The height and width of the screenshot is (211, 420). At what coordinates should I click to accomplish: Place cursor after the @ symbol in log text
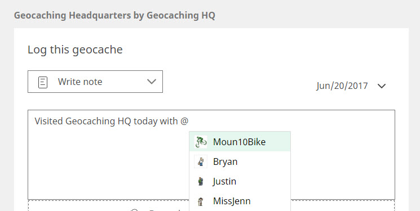[189, 121]
